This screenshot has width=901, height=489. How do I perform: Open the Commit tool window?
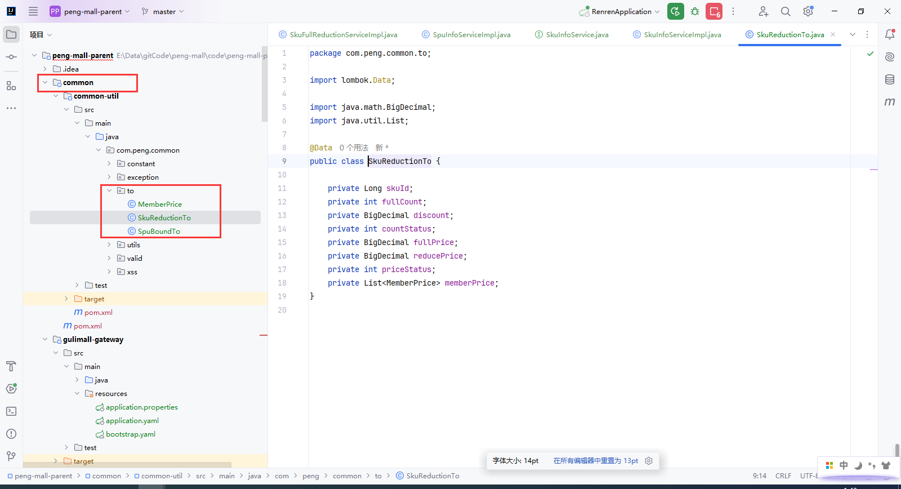click(x=11, y=57)
